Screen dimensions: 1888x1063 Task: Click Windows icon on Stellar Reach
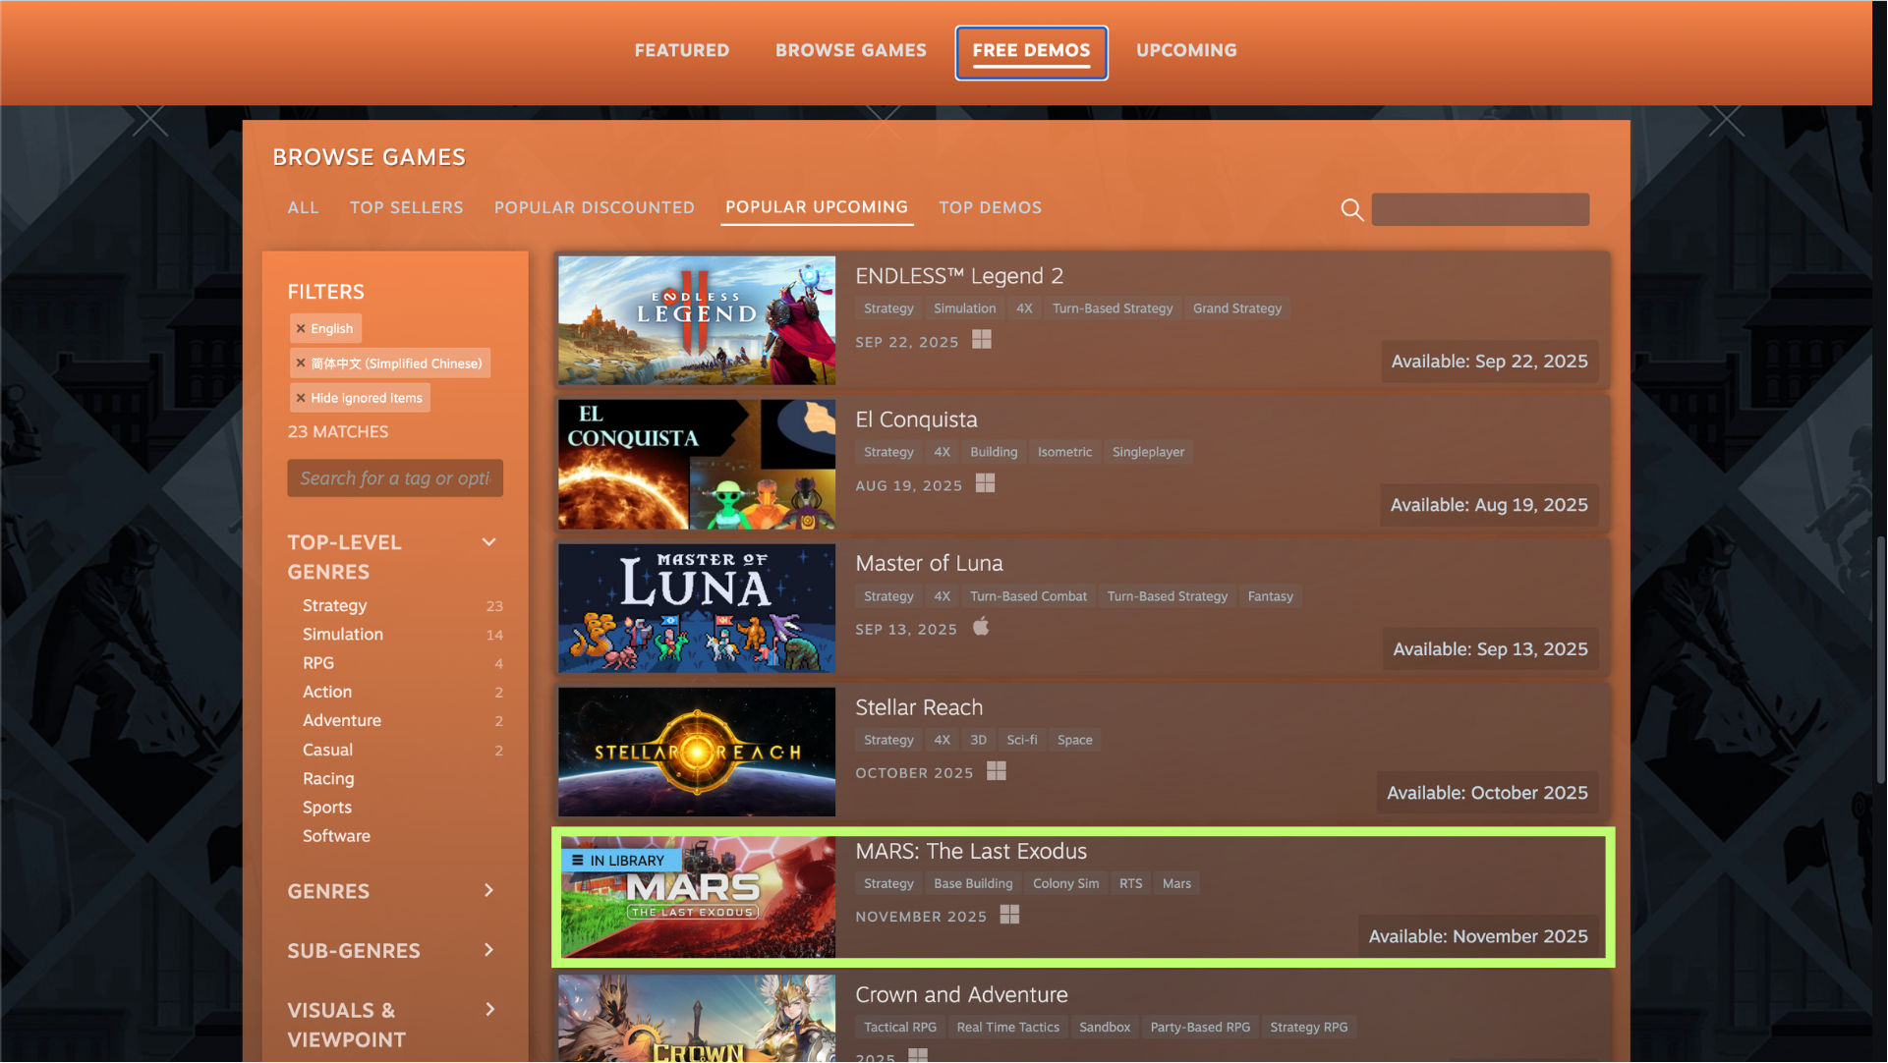pyautogui.click(x=996, y=771)
